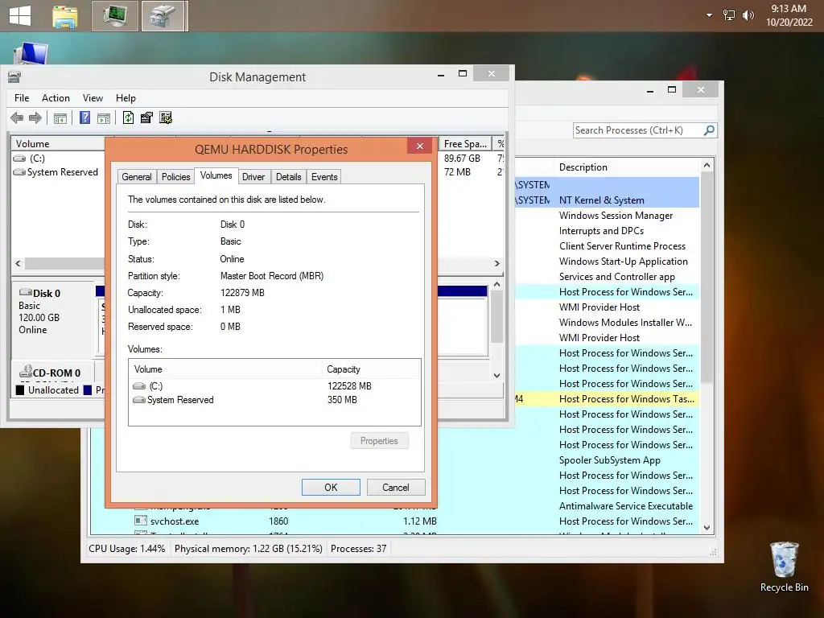The height and width of the screenshot is (618, 824).
Task: Click the CPU Usage status bar entry
Action: 126,549
